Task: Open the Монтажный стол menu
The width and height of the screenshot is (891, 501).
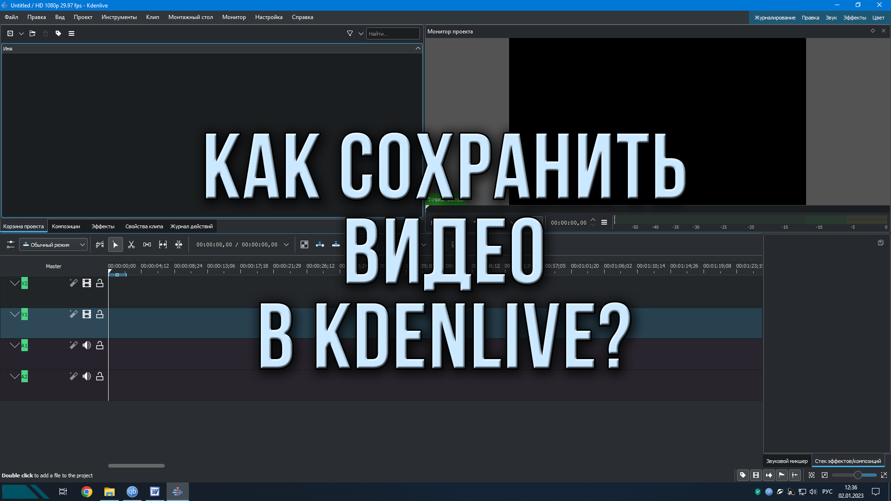Action: click(190, 17)
